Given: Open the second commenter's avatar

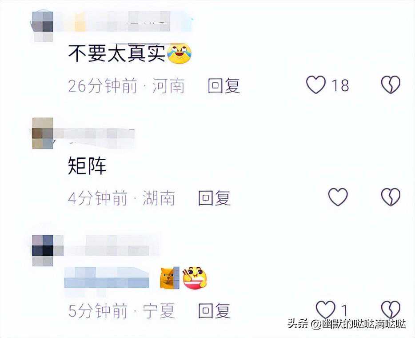Looking at the screenshot, I should [x=43, y=133].
